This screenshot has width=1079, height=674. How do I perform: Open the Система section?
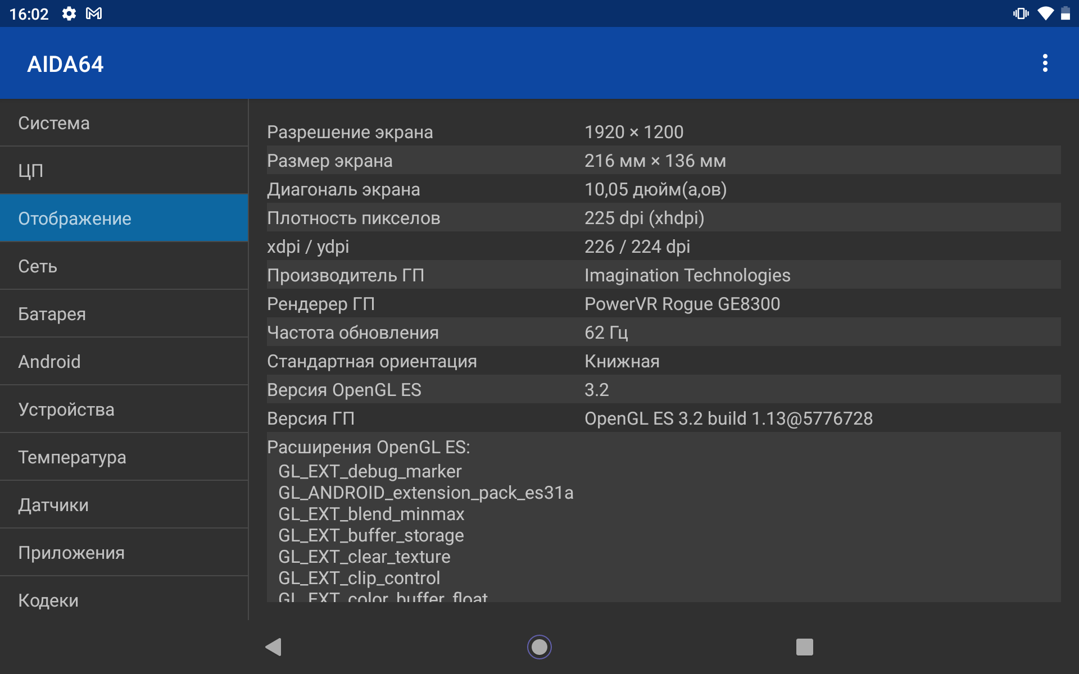(x=124, y=123)
